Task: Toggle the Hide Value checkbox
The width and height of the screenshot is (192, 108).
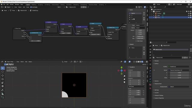Action: [x=136, y=41]
